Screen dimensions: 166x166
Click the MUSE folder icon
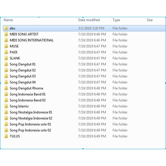pyautogui.click(x=6, y=46)
